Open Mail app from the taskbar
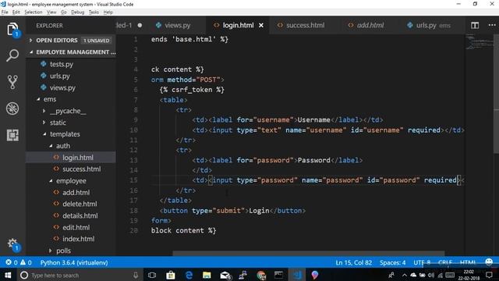Viewport: 499px width, 281px height. click(225, 275)
